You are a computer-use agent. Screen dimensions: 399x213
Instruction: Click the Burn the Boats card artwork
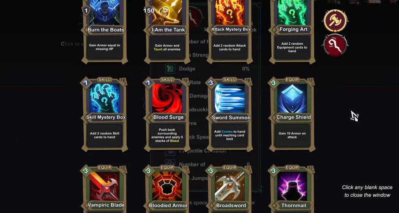tap(104, 13)
